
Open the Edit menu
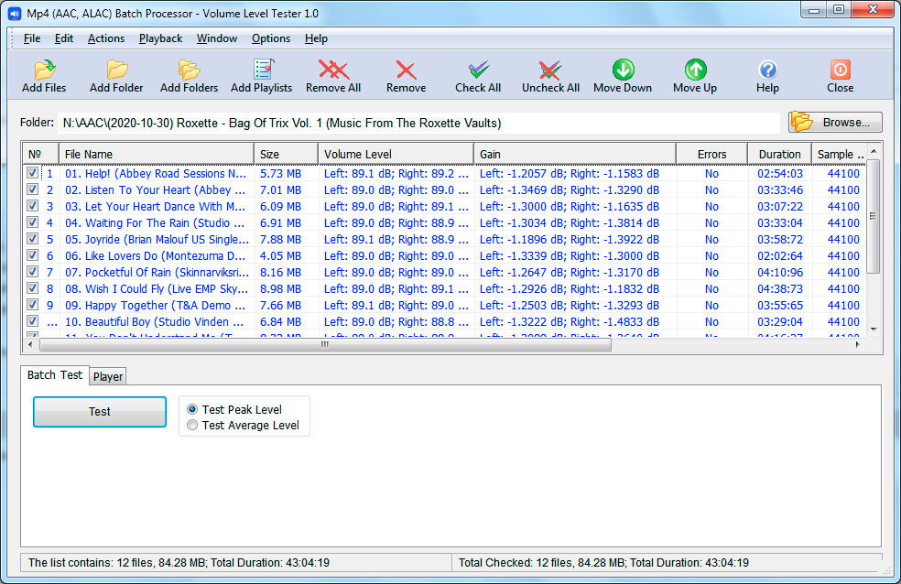(x=64, y=38)
